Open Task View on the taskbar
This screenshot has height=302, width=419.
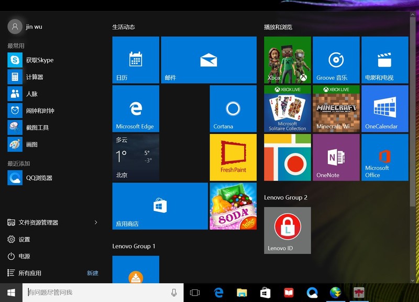(x=195, y=293)
